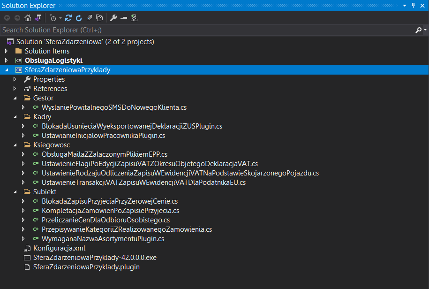Expand the References node
This screenshot has height=289, width=429.
click(x=15, y=89)
